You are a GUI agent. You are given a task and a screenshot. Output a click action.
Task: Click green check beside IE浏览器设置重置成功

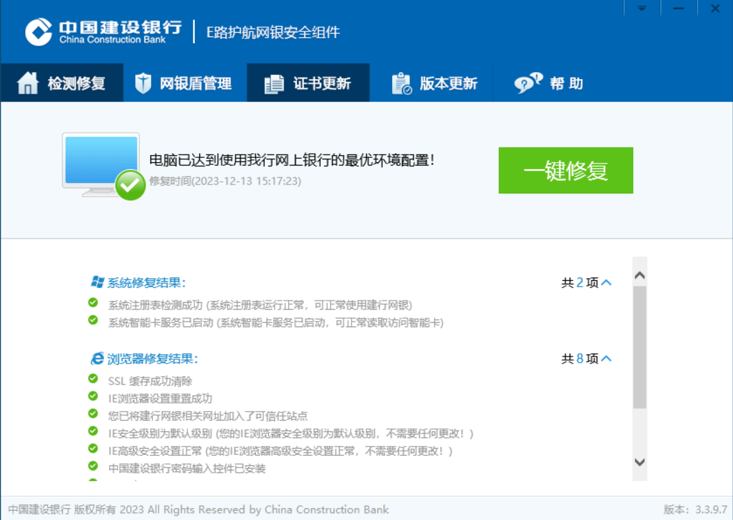93,396
